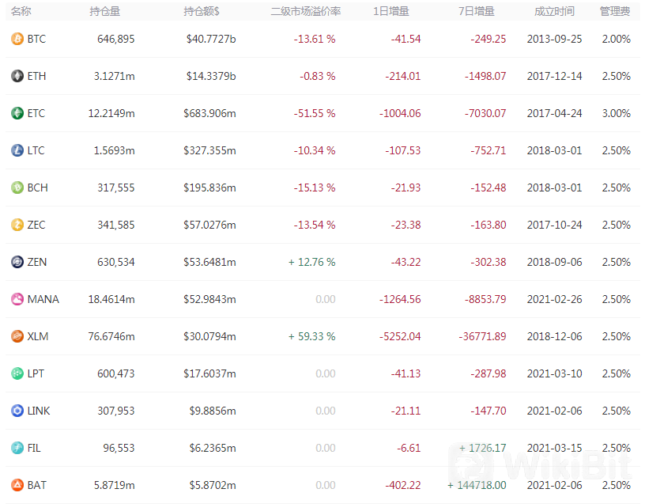Viewport: 645px width, 504px height.
Task: Click the ZEN coin icon
Action: pyautogui.click(x=17, y=262)
